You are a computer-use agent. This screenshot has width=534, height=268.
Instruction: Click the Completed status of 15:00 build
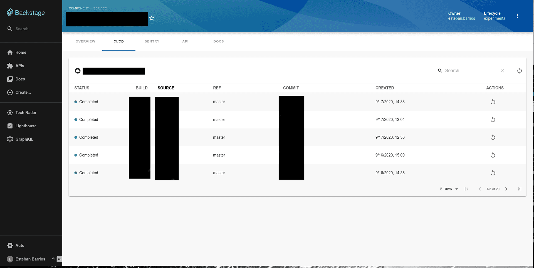(x=86, y=155)
